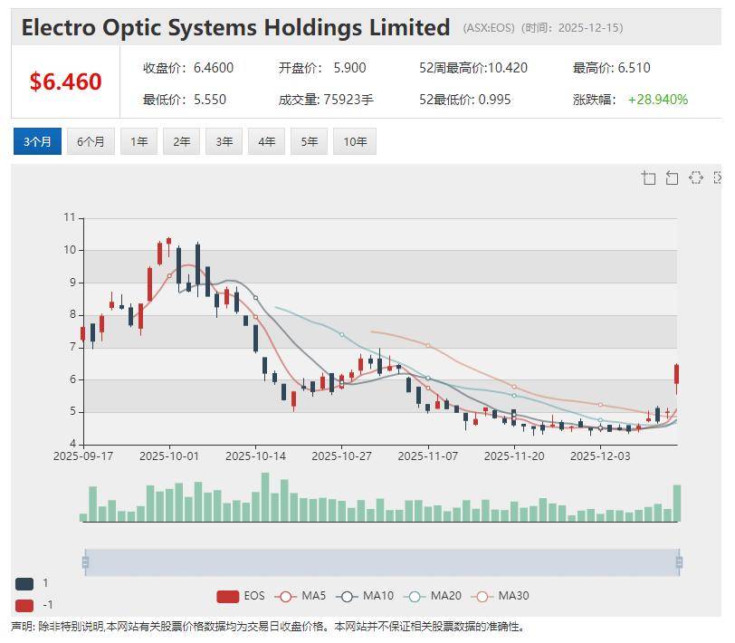Switch to the 6个月 range tab
Image resolution: width=735 pixels, height=643 pixels.
point(91,141)
